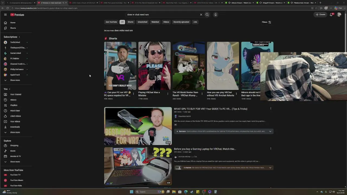Open more options for Gaming Laptop video

pyautogui.click(x=271, y=149)
